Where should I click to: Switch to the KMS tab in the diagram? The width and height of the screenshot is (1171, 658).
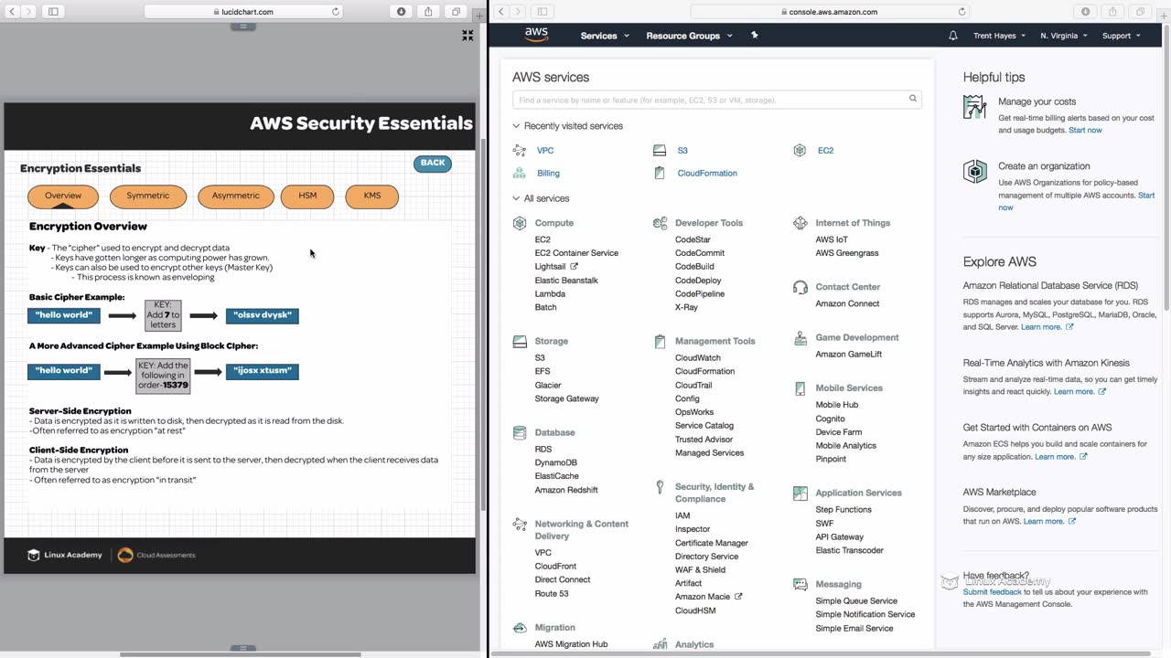[x=372, y=196]
